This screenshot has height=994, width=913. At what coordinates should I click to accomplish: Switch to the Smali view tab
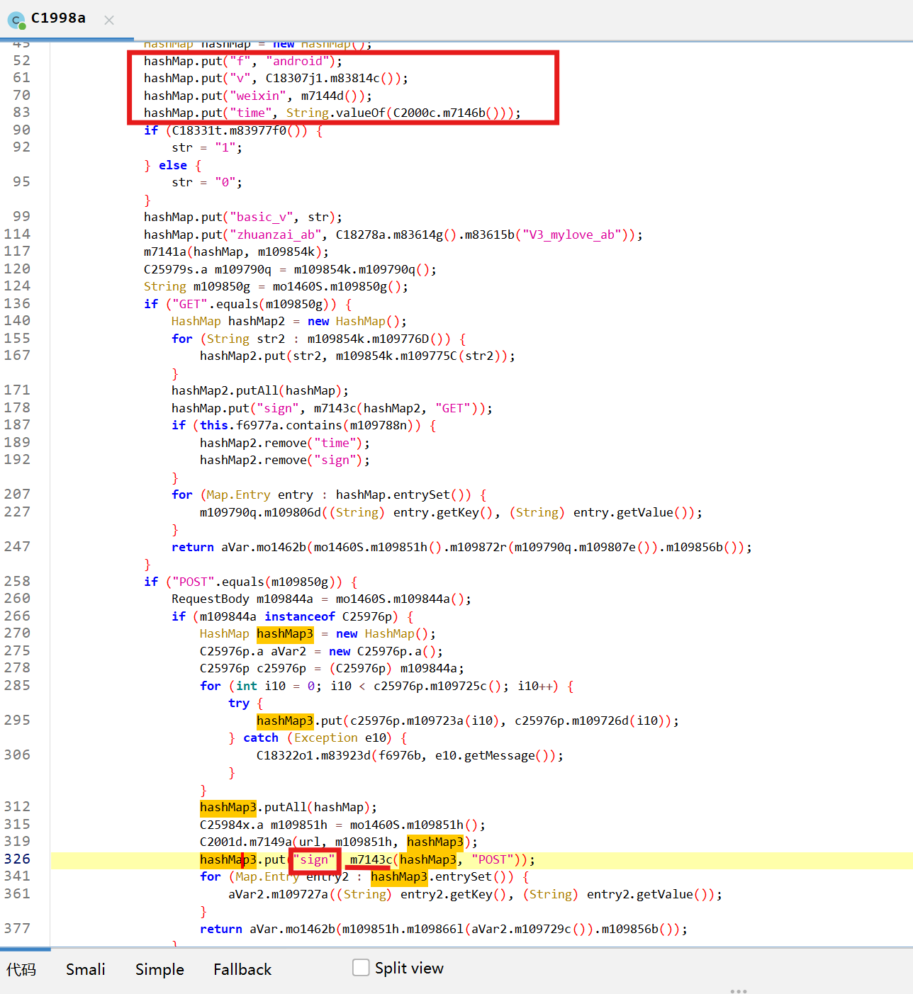click(x=86, y=969)
